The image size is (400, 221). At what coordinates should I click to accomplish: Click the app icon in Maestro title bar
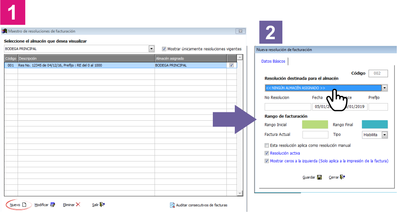[x=4, y=31]
